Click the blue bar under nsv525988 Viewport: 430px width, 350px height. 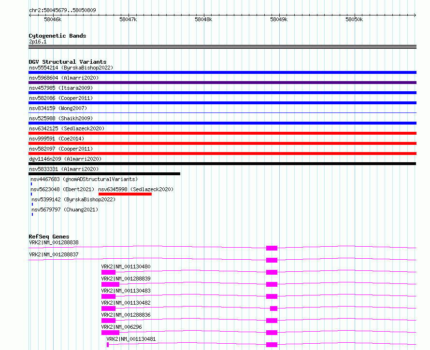pyautogui.click(x=222, y=123)
